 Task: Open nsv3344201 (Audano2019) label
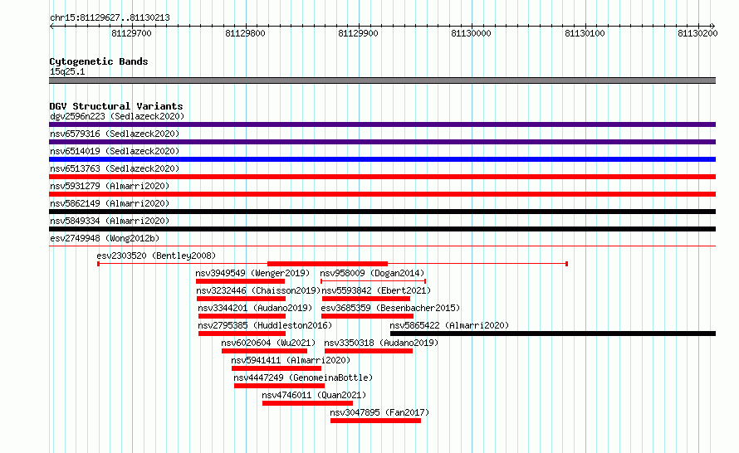[255, 308]
